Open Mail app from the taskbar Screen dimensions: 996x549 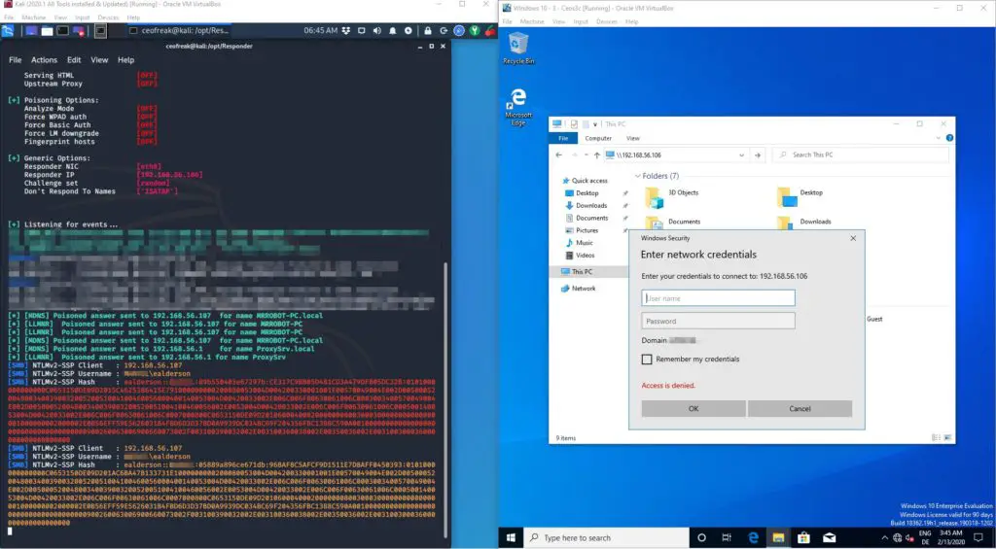[829, 537]
